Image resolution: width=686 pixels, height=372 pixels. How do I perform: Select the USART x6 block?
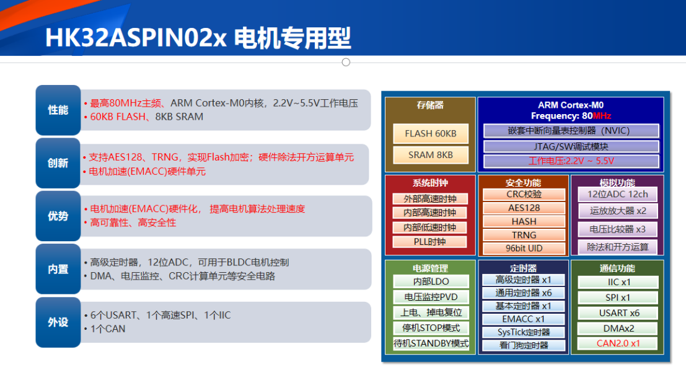(x=618, y=313)
